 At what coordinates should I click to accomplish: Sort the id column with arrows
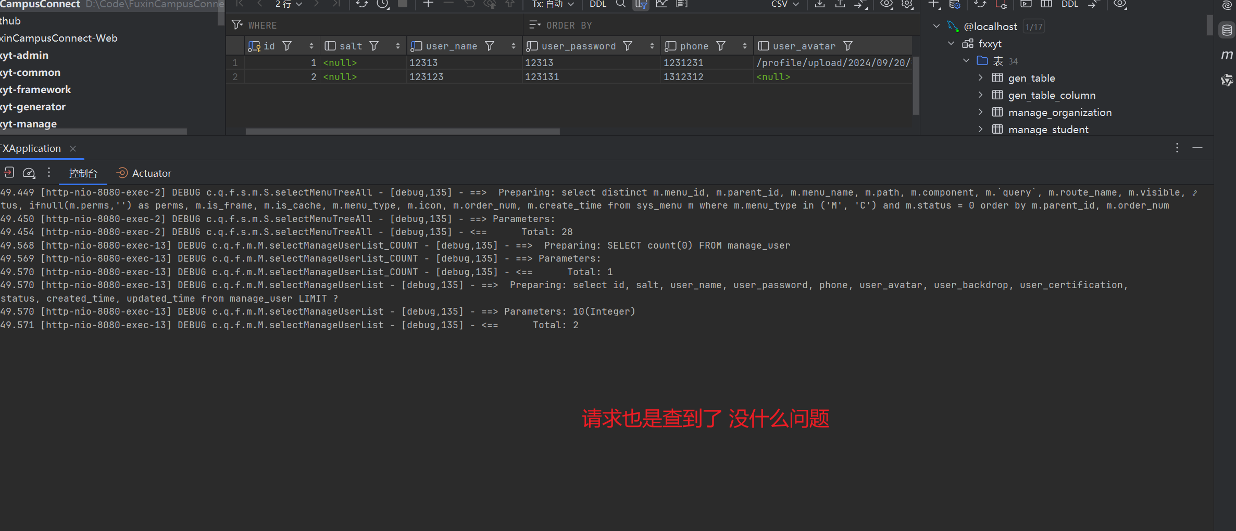coord(311,46)
